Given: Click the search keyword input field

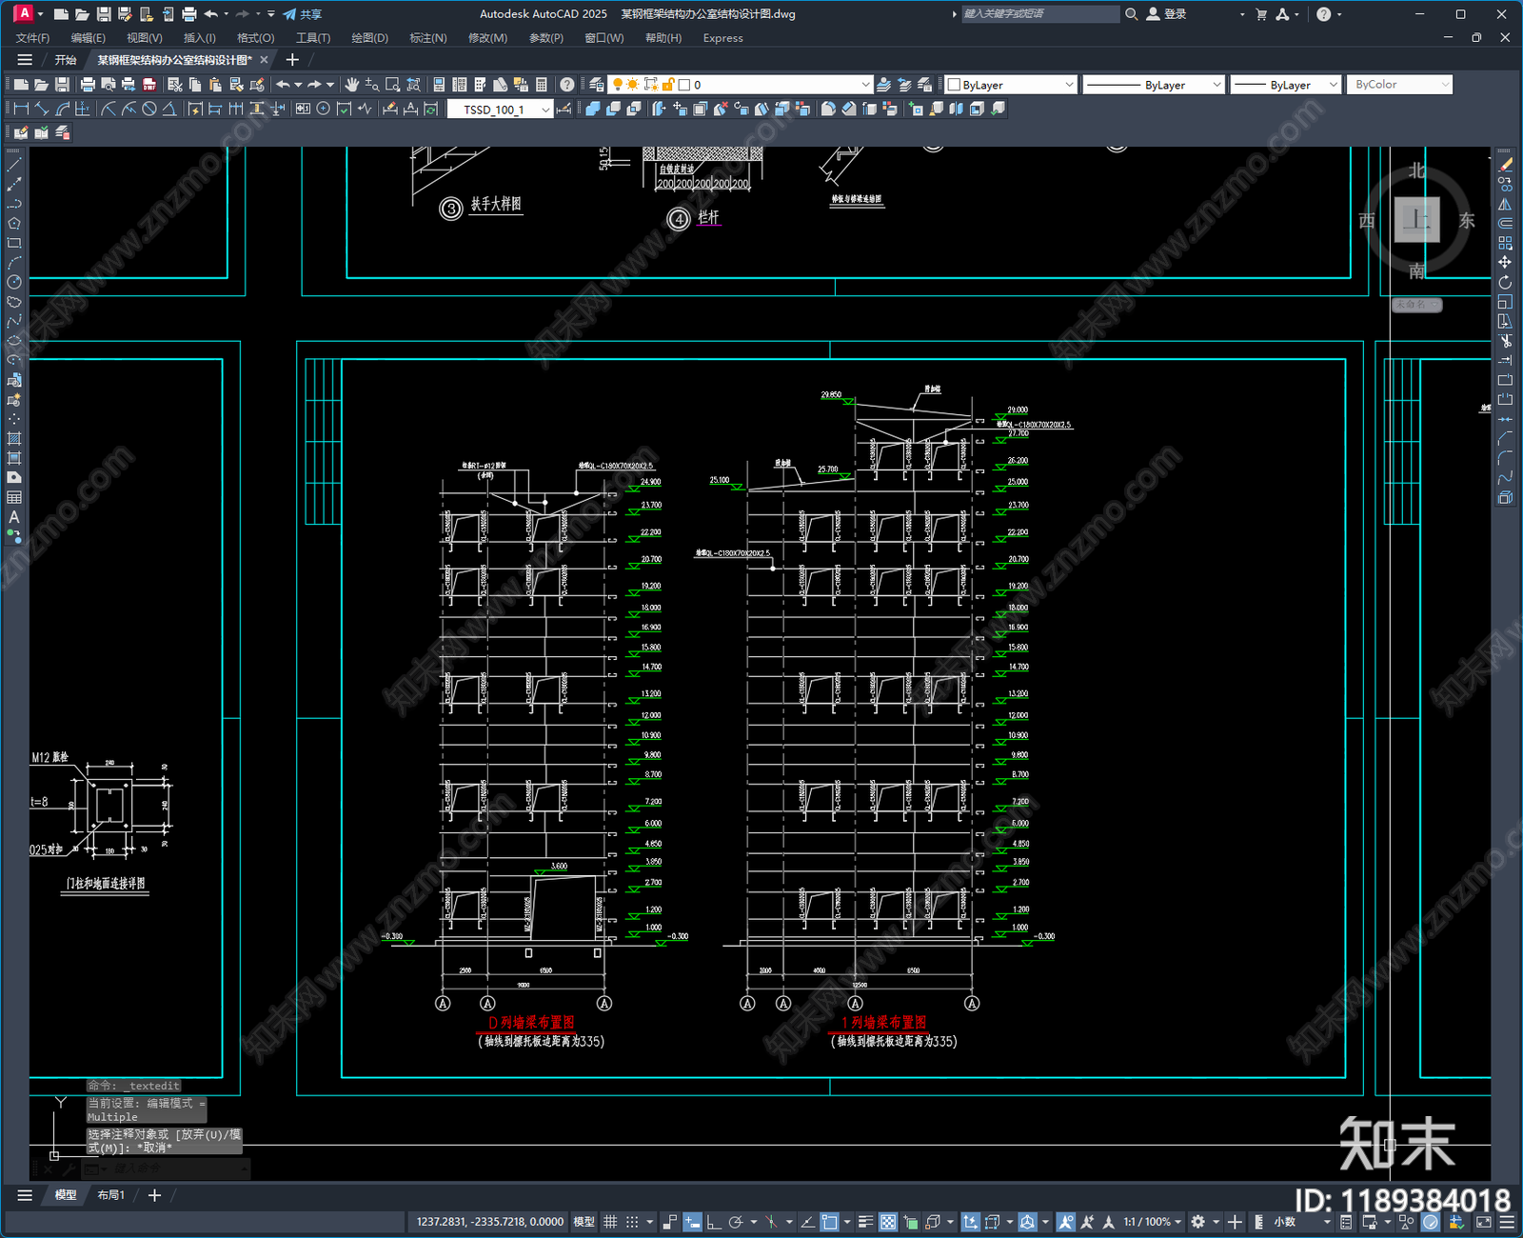Looking at the screenshot, I should click(1039, 14).
